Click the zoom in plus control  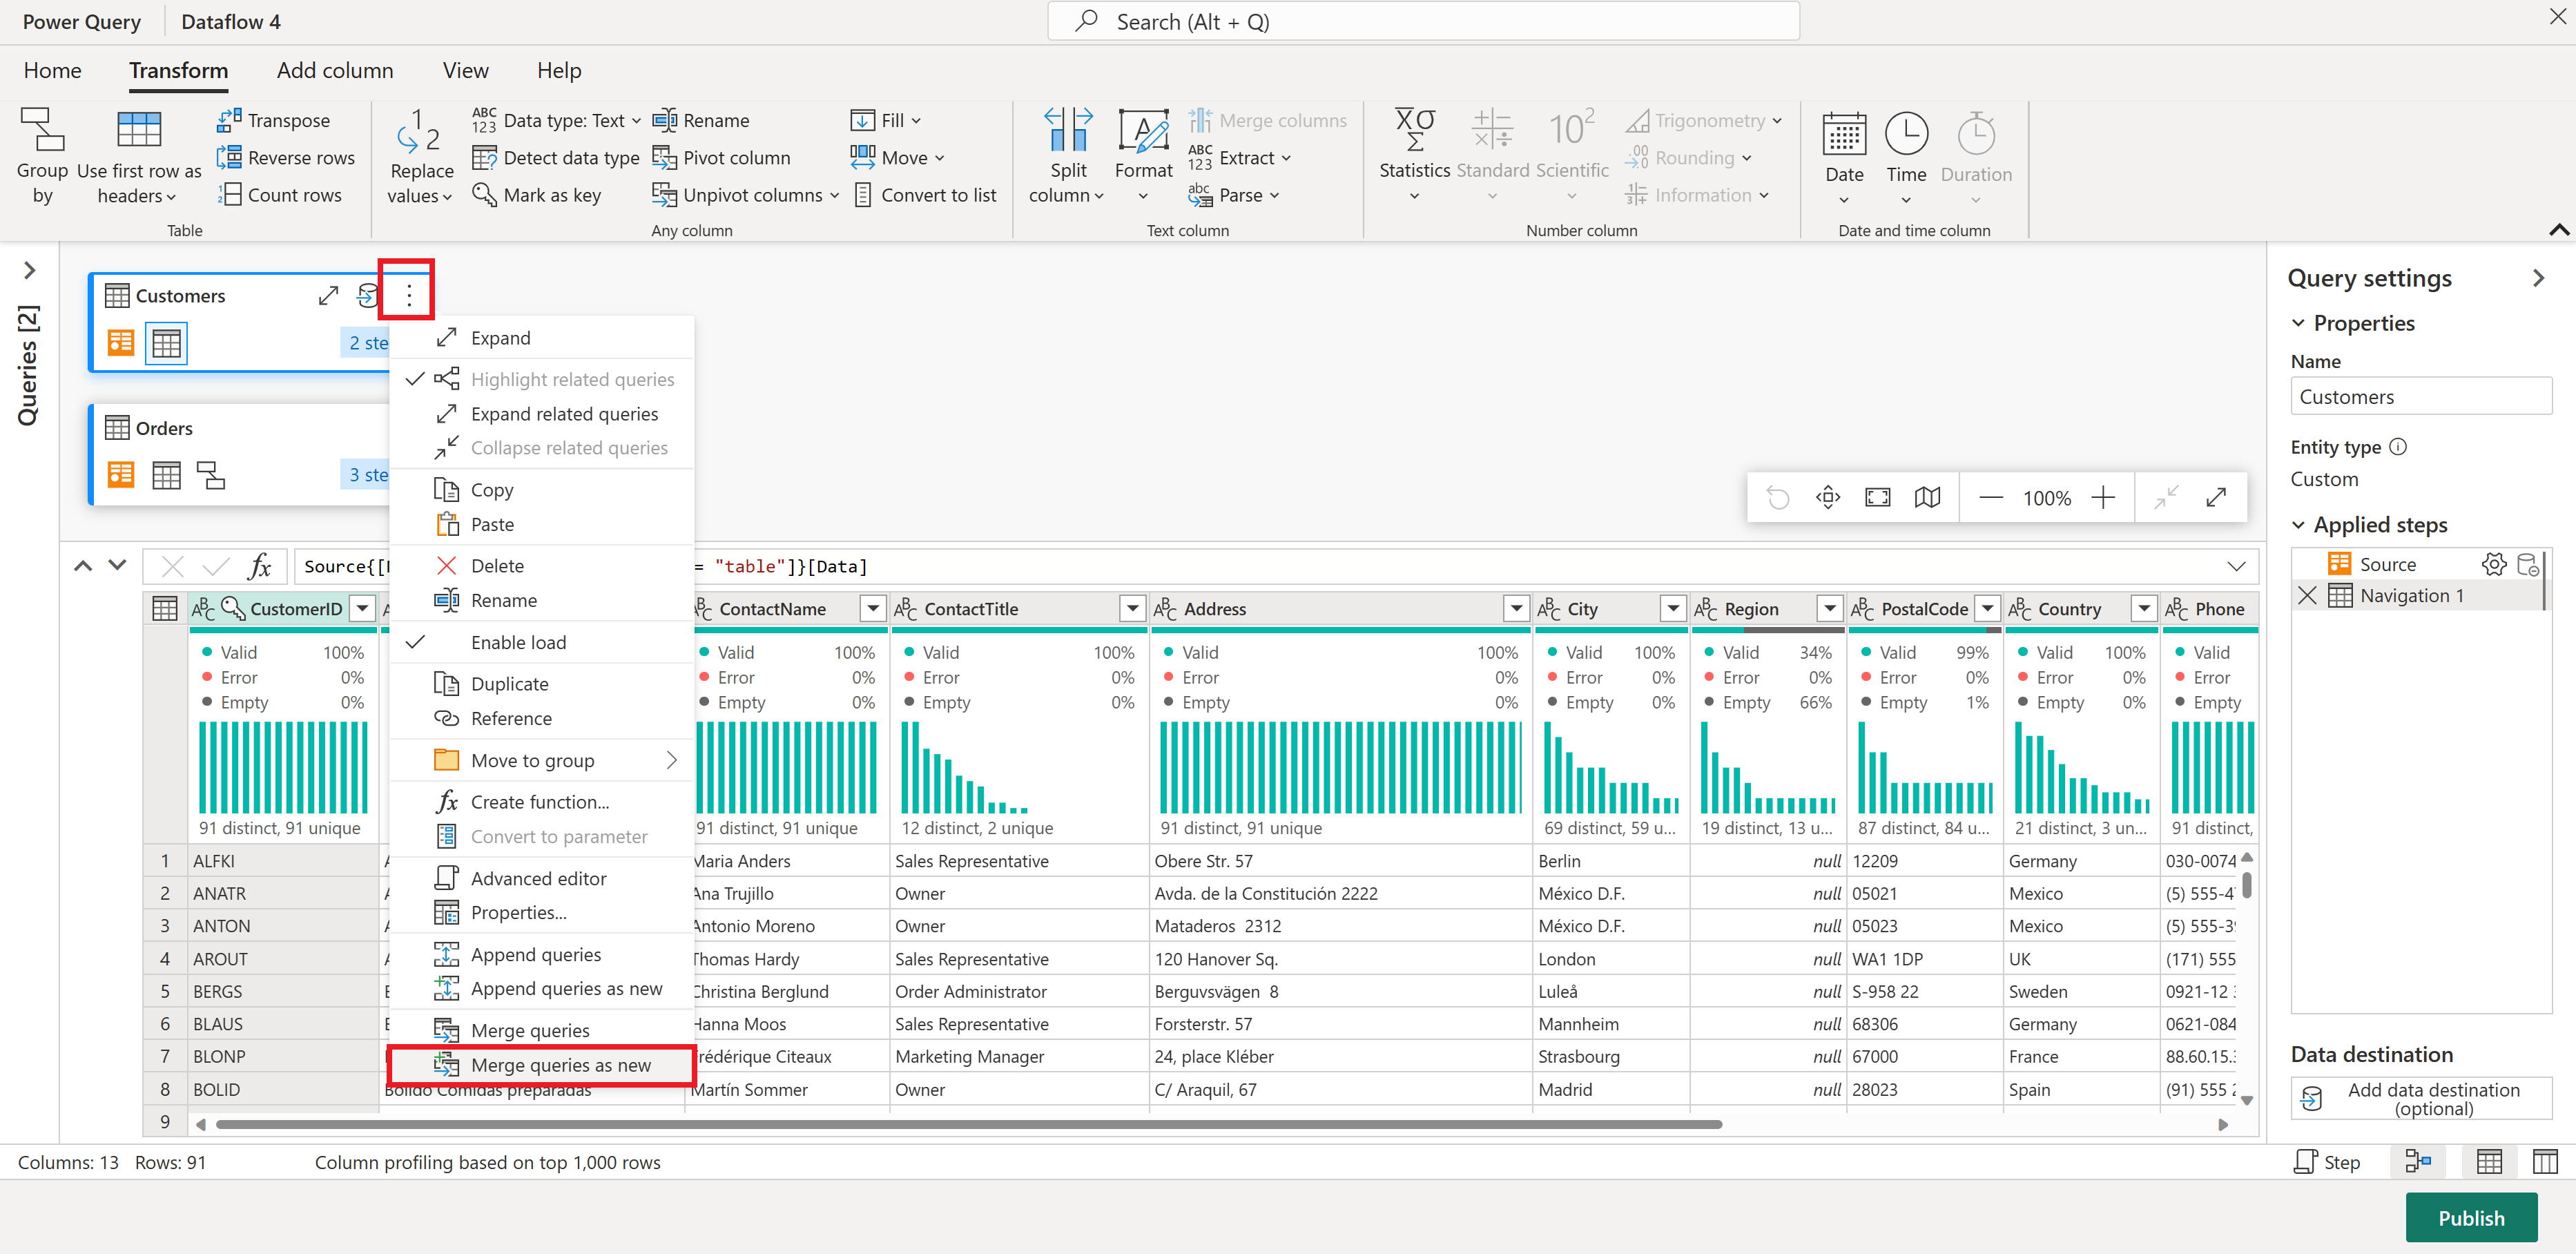2103,498
